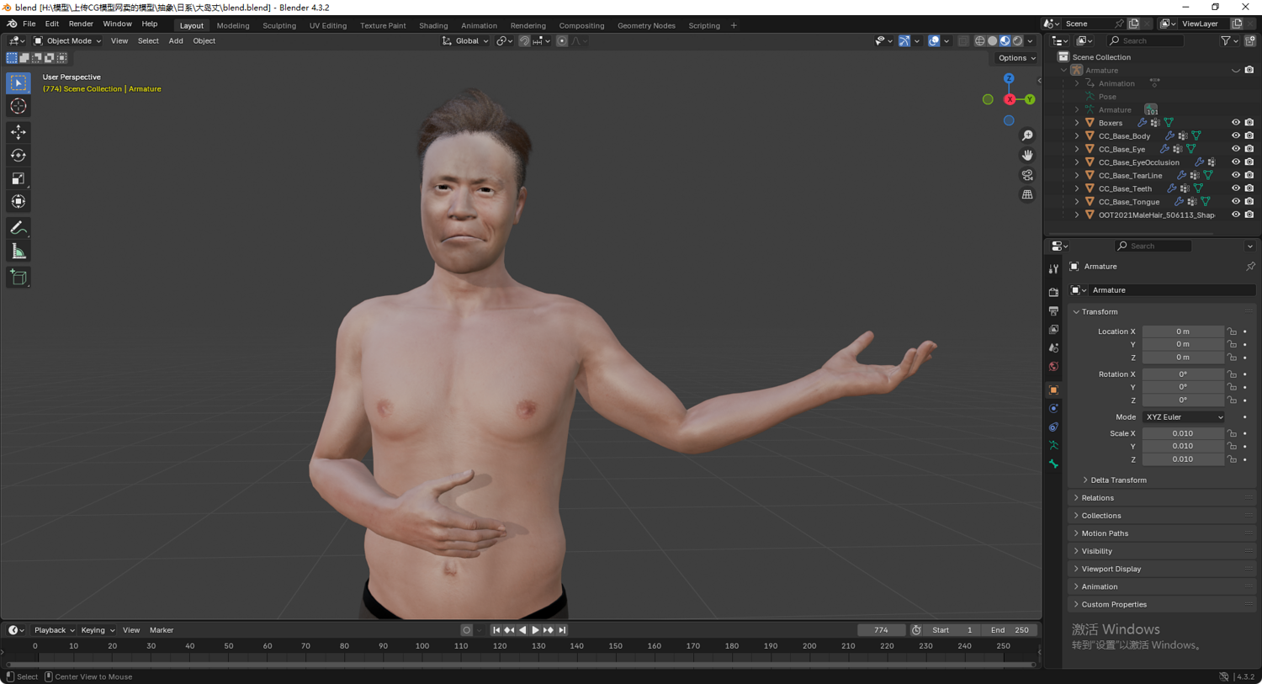
Task: Play the animation forward
Action: click(535, 630)
